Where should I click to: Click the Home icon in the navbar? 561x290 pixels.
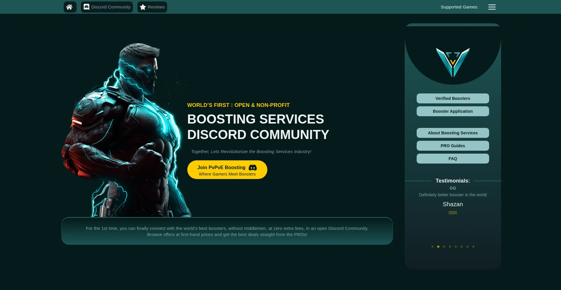coord(70,7)
